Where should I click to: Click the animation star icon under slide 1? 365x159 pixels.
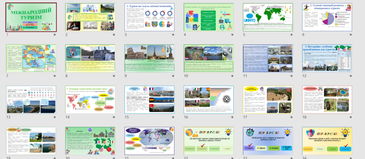click(x=55, y=35)
